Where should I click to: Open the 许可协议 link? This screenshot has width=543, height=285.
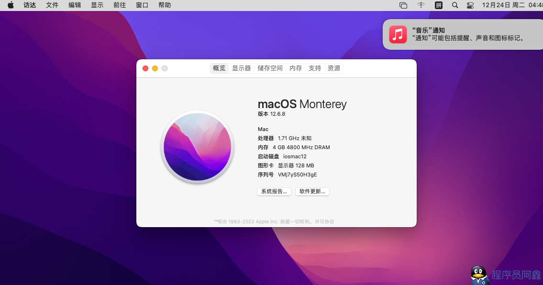pyautogui.click(x=324, y=221)
